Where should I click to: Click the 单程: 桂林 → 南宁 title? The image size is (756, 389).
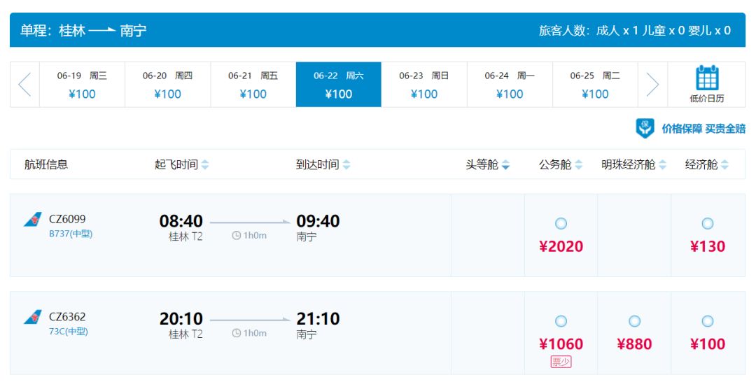point(83,30)
